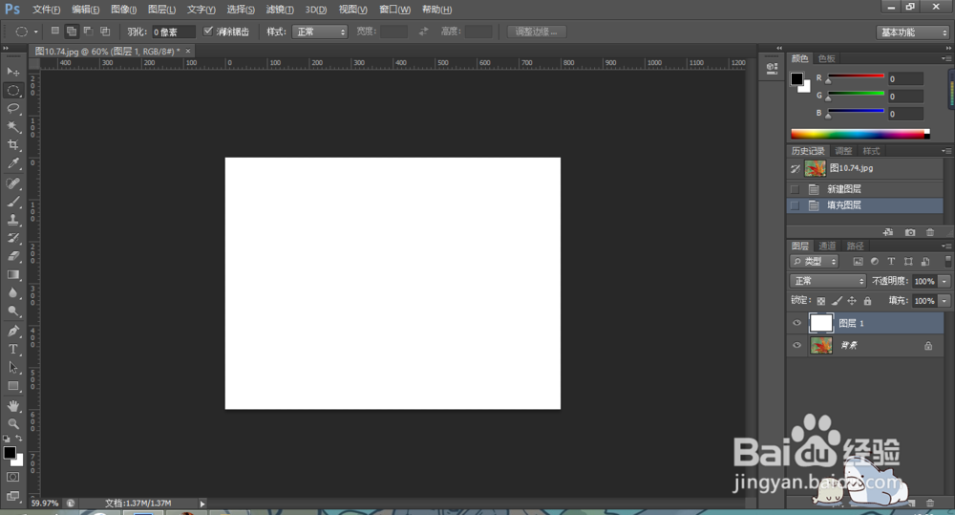Screen dimensions: 955x515
Task: Select the Blur tool
Action: click(12, 293)
